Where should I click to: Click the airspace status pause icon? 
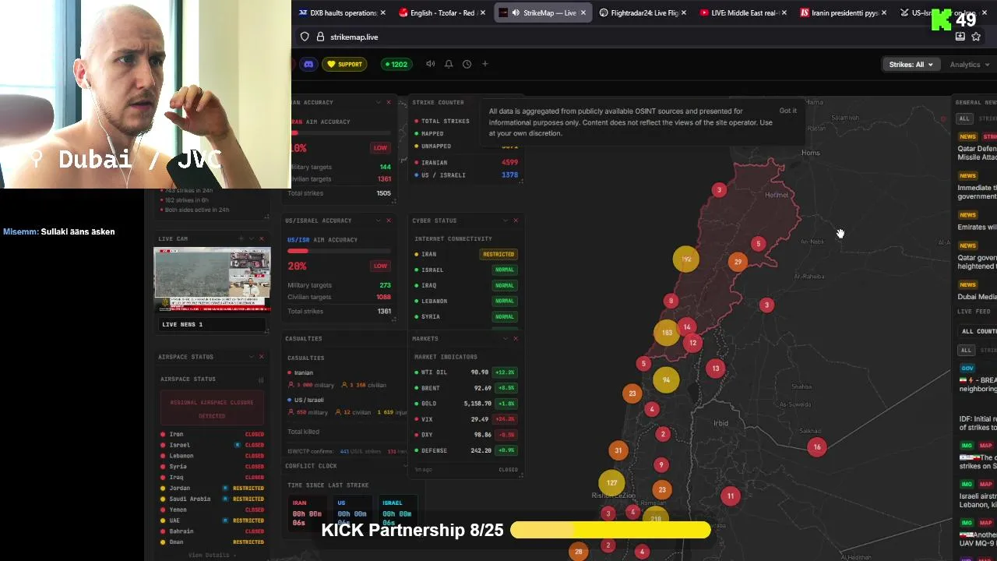(261, 379)
